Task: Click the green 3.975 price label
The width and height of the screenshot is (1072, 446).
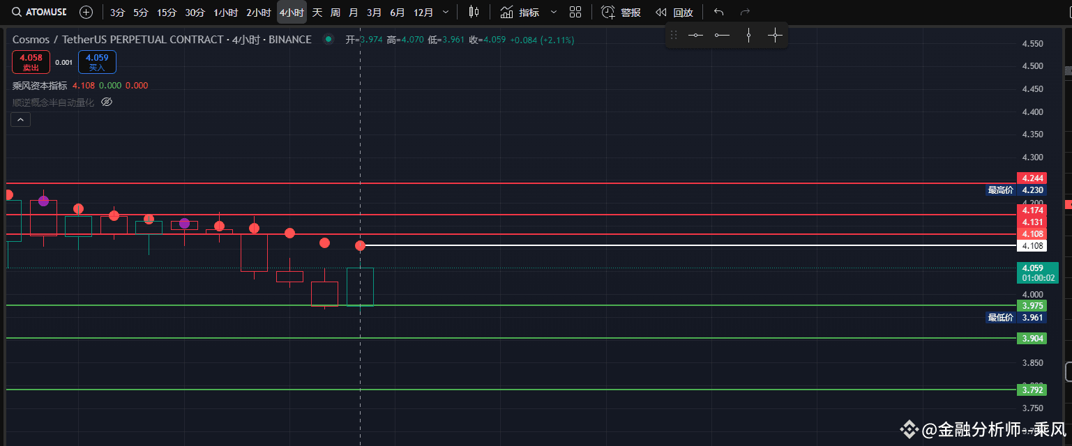Action: tap(1032, 305)
